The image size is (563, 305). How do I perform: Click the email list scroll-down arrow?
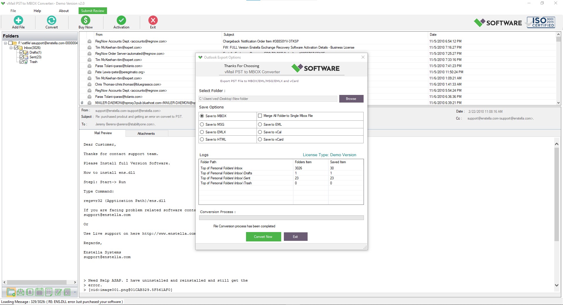click(x=558, y=103)
